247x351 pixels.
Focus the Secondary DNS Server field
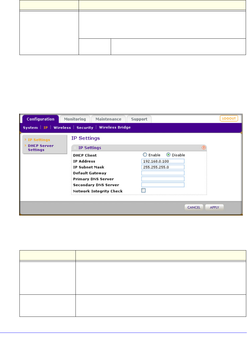(163, 185)
